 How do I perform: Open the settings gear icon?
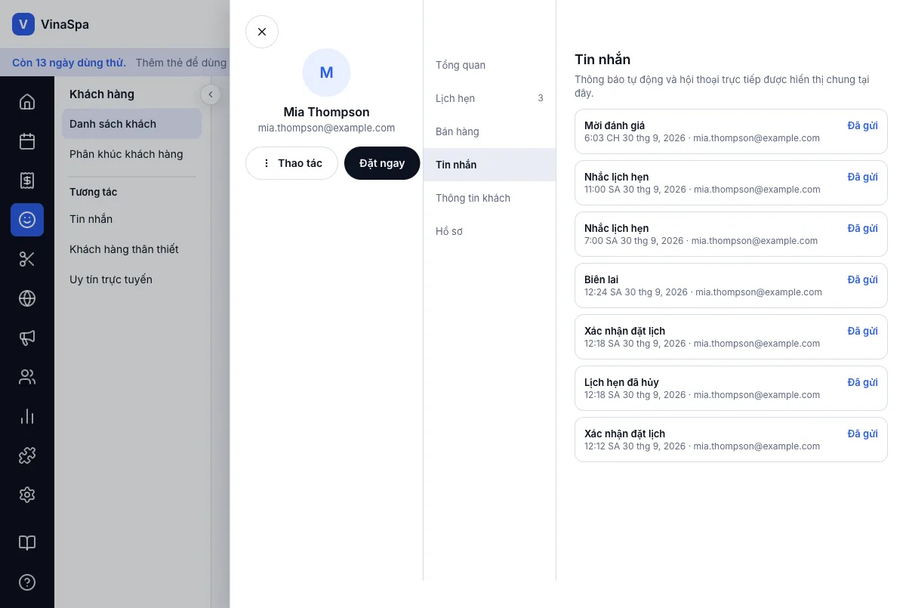(x=27, y=495)
